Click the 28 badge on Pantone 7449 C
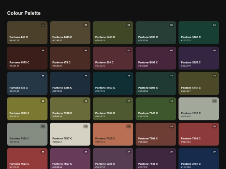The height and width of the screenshot is (169, 226). point(171,152)
